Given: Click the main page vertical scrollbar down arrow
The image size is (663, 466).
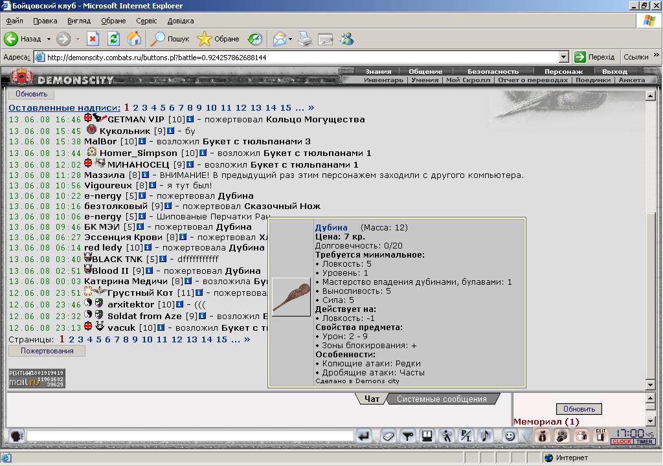Looking at the screenshot, I should click(x=650, y=384).
